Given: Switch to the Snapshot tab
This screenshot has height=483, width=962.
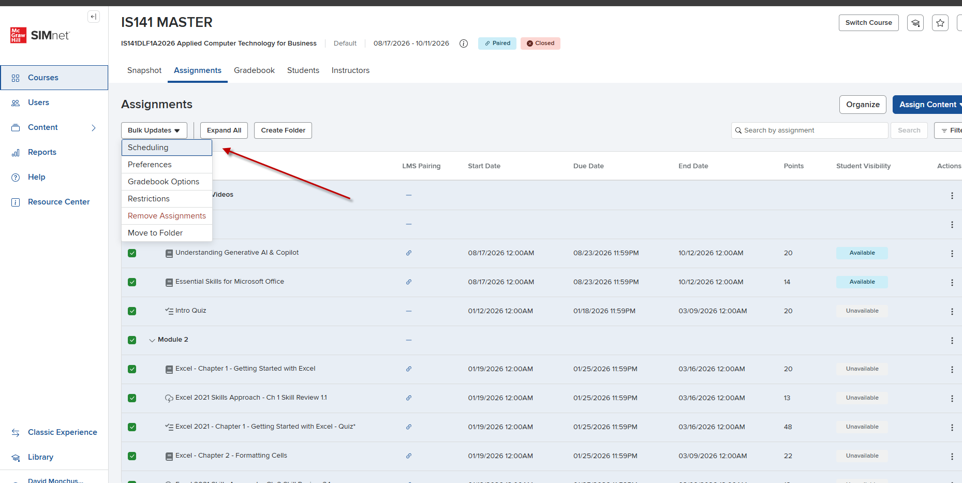Looking at the screenshot, I should pyautogui.click(x=144, y=70).
